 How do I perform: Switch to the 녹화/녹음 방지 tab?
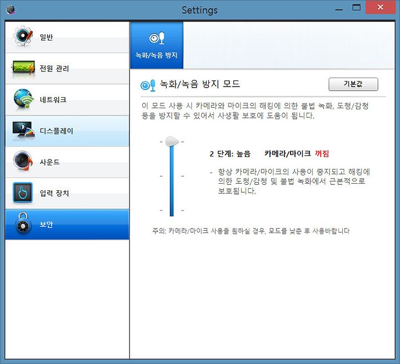tap(157, 46)
